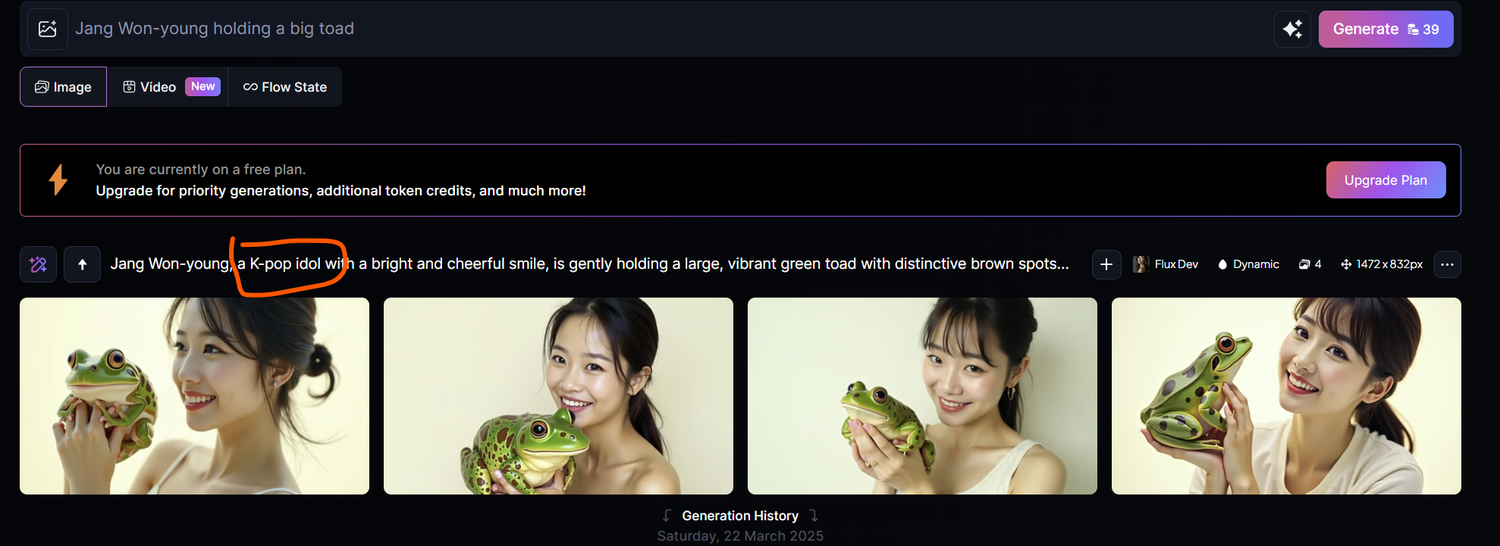Click the up-arrow reuse prompt icon
The image size is (1500, 546).
click(x=82, y=264)
